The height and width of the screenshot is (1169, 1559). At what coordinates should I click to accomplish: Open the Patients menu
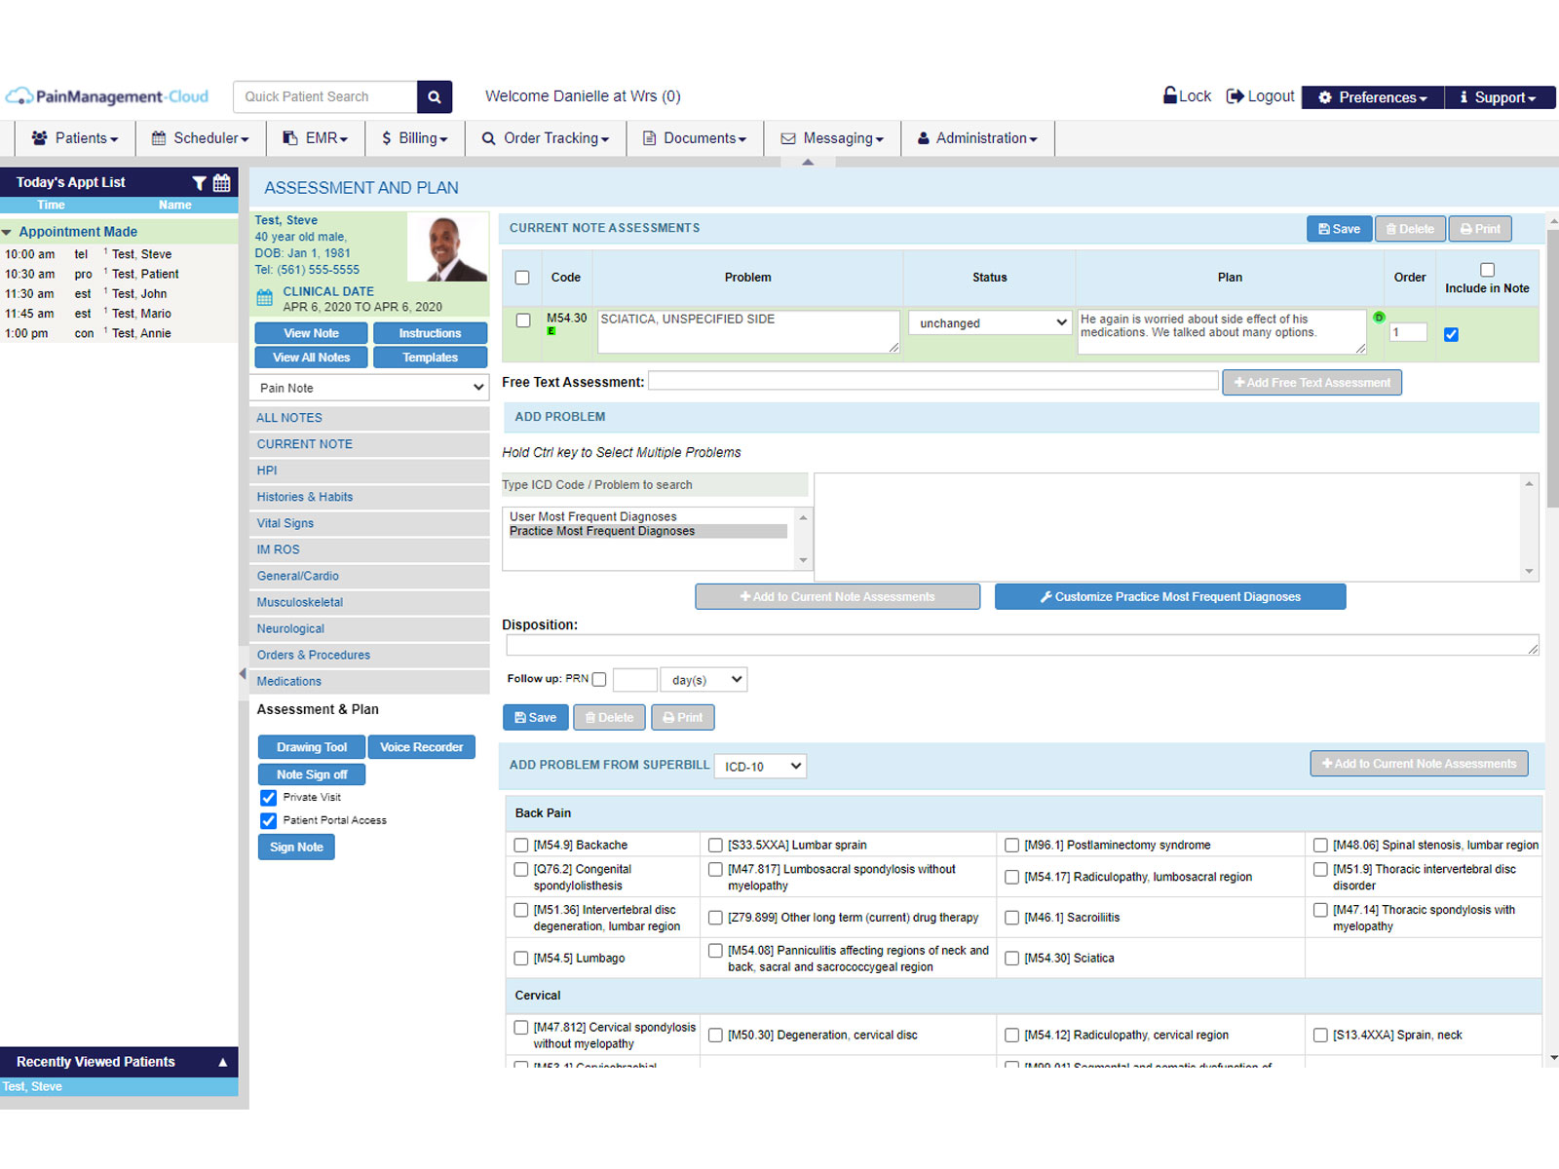[x=75, y=138]
